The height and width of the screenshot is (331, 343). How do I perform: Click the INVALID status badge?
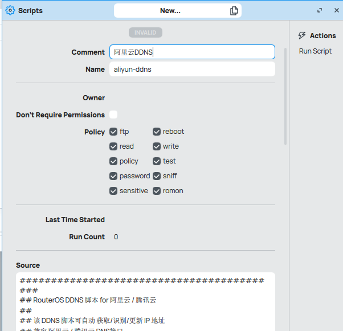tap(145, 32)
